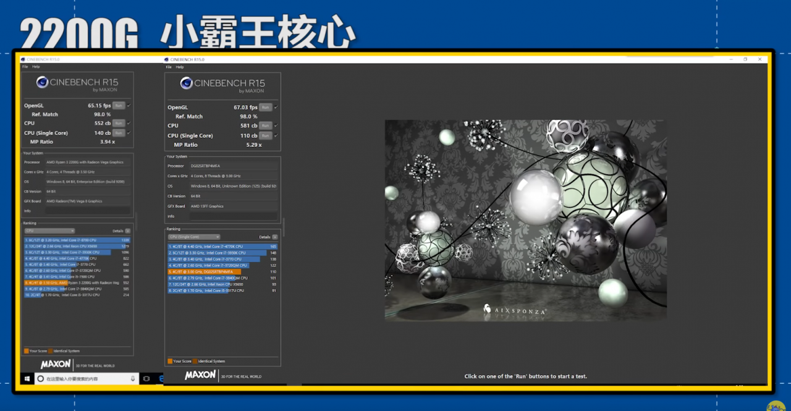Image resolution: width=791 pixels, height=411 pixels.
Task: Click Cinebench logo in DG02SRTBP4MFA window
Action: point(222,84)
